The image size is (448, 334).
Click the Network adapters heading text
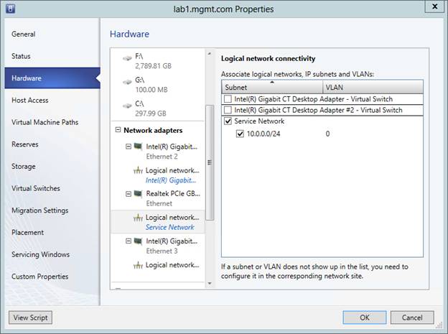point(153,130)
